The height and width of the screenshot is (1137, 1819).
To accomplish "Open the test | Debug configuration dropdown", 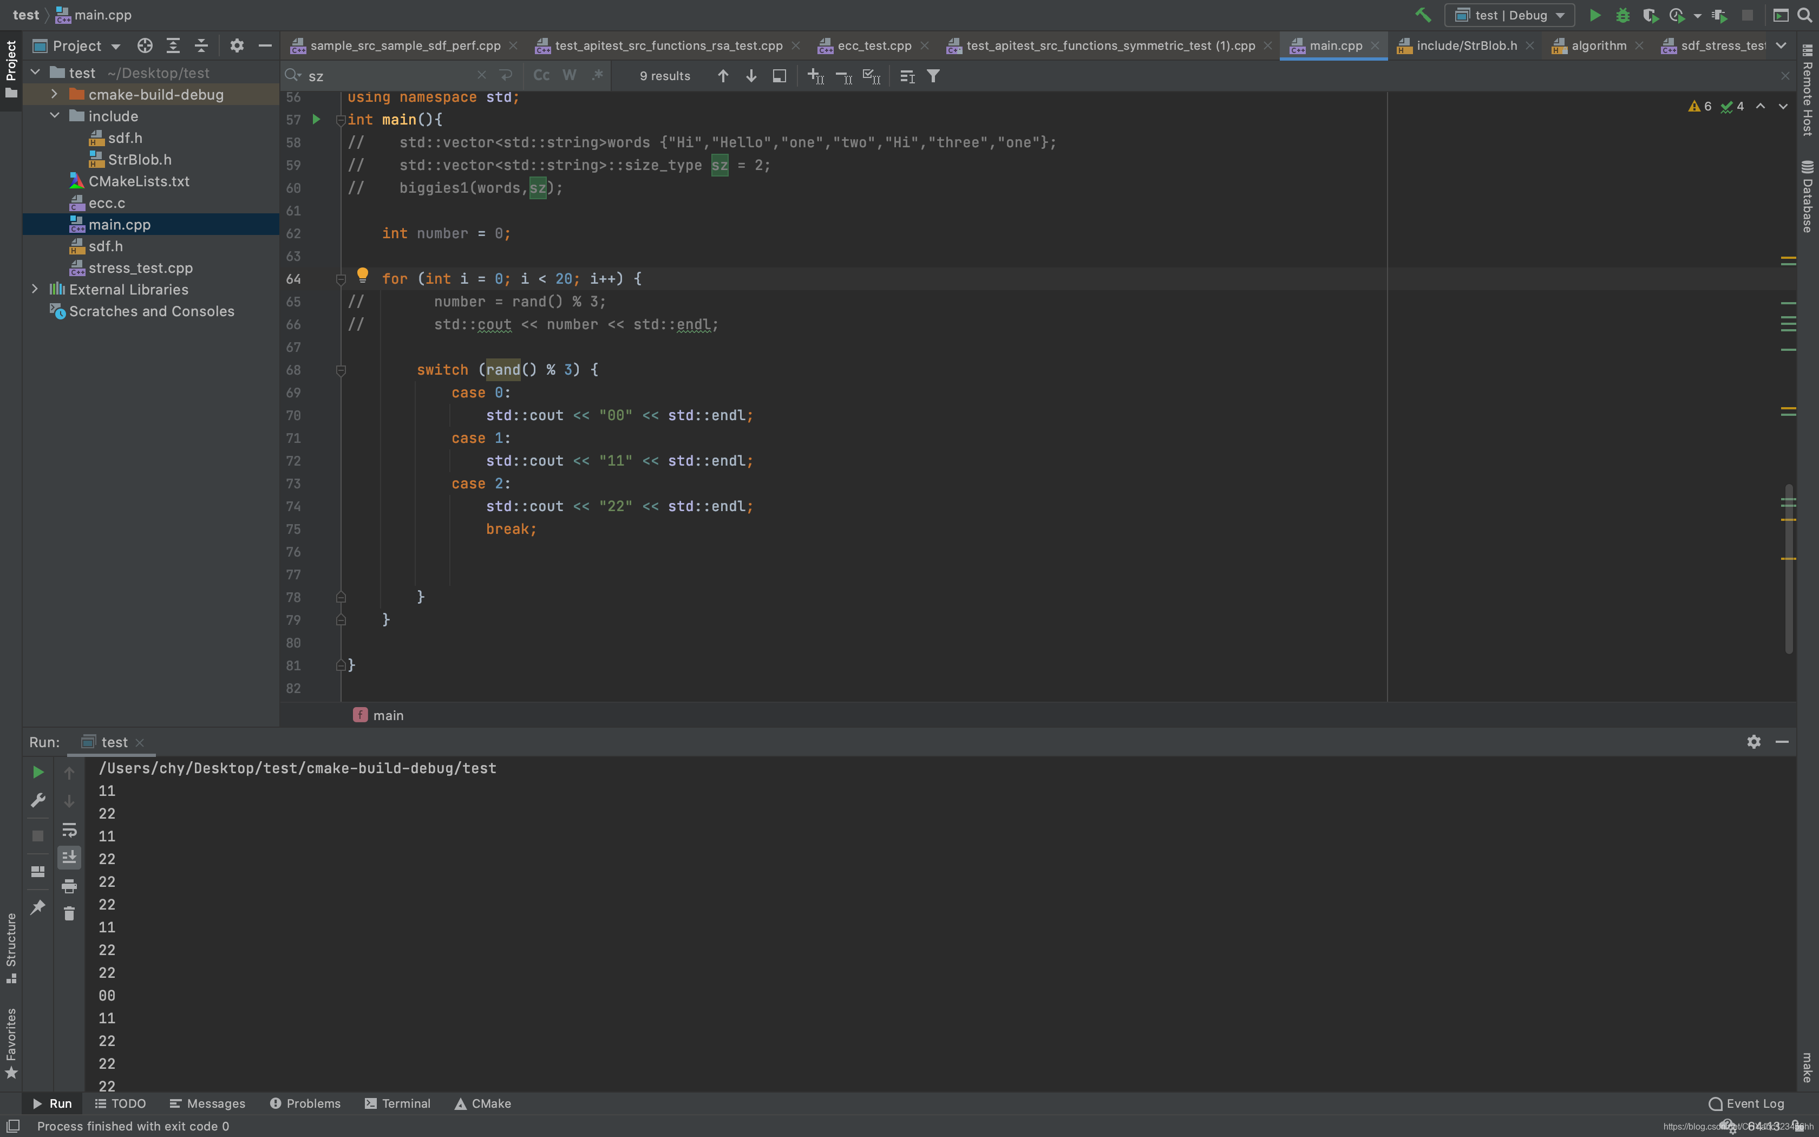I will coord(1509,15).
